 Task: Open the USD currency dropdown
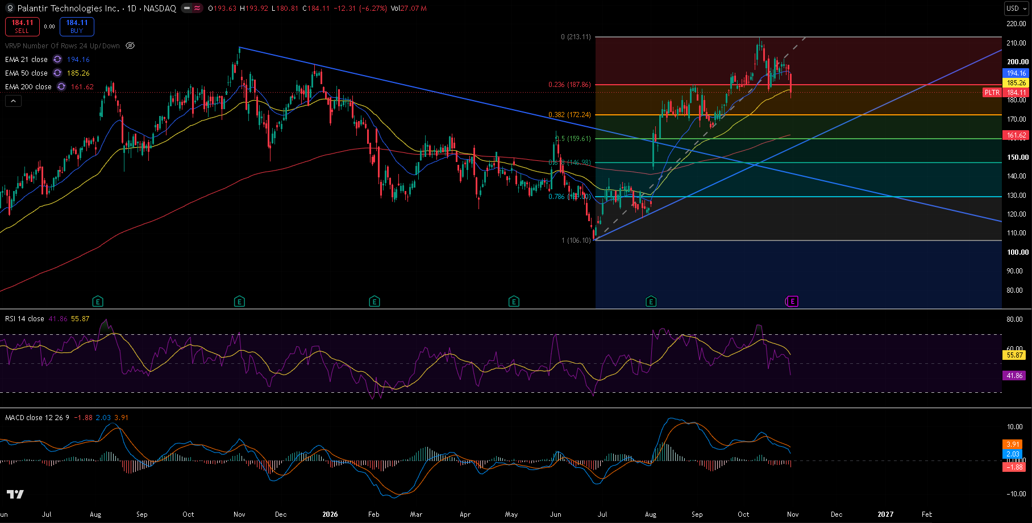point(1017,9)
